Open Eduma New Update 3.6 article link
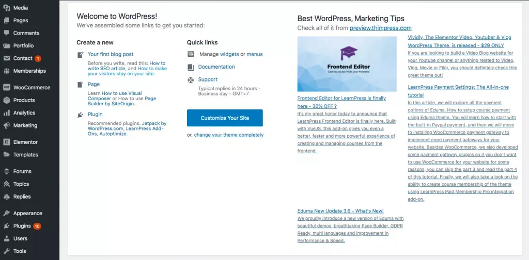Viewport: 529px width, 260px height. click(x=340, y=211)
